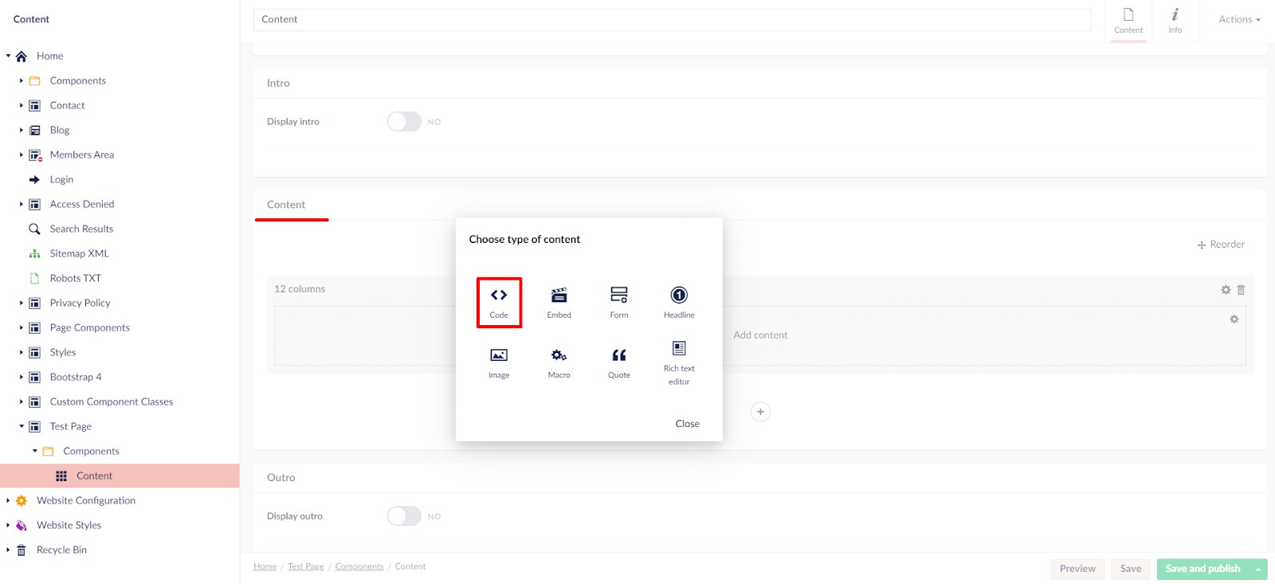The height and width of the screenshot is (584, 1275).
Task: Open Test Page breadcrumb link
Action: point(306,566)
